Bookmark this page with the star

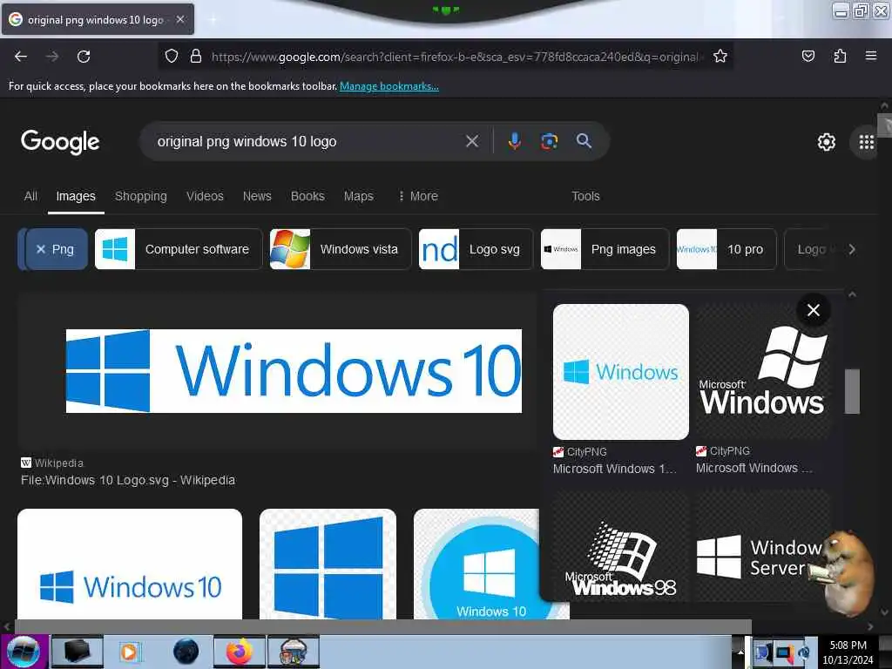pyautogui.click(x=720, y=56)
